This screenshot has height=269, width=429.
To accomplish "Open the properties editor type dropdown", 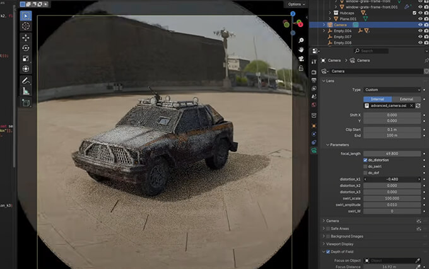I will point(315,51).
